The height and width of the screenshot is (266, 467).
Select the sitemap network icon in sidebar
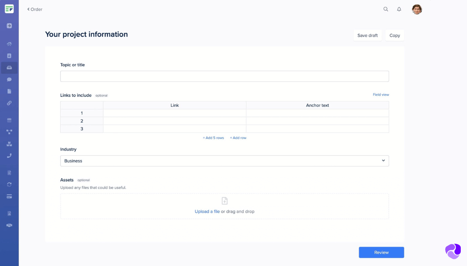[x=9, y=132]
